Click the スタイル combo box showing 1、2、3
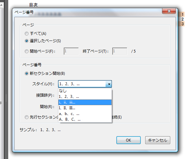188x159 pixels. (x=85, y=84)
